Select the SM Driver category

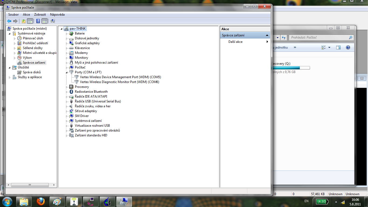pos(82,116)
